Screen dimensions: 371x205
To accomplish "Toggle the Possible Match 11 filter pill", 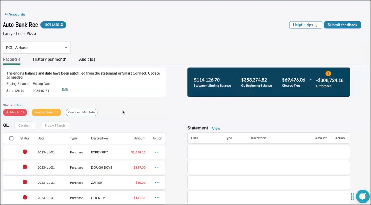I will tap(46, 112).
